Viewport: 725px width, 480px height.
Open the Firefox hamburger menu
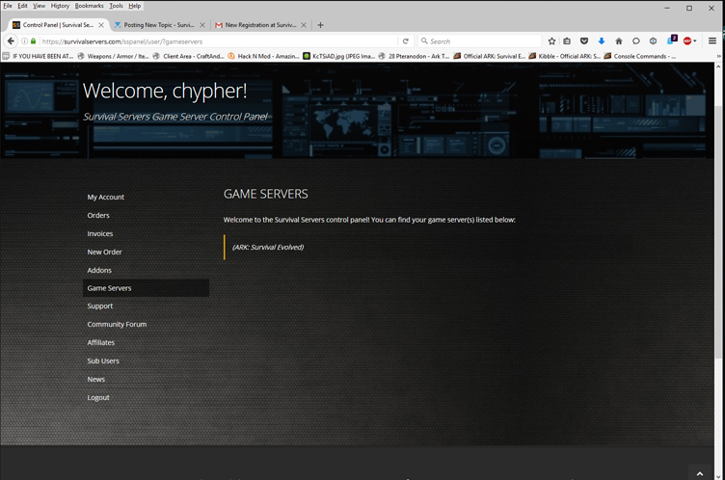tap(712, 41)
